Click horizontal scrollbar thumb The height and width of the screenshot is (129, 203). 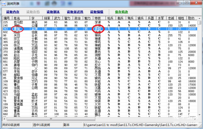[x=51, y=119]
